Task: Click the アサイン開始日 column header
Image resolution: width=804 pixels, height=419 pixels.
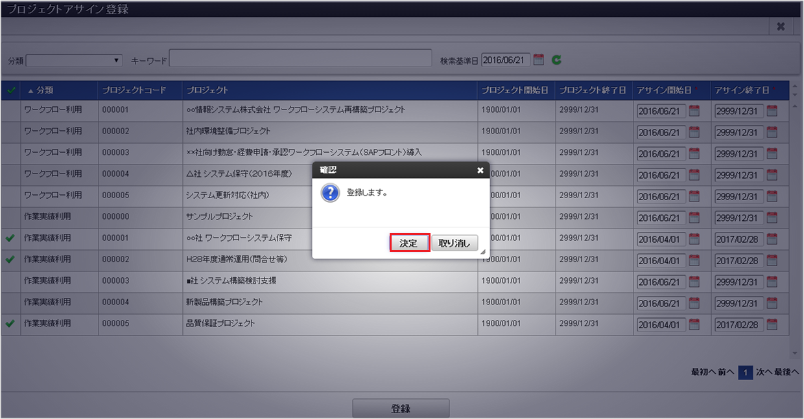Action: tap(672, 90)
